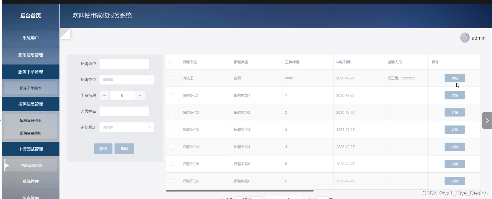
Task: Open 详情 for the 招聘职位3 row
Action: [455, 129]
